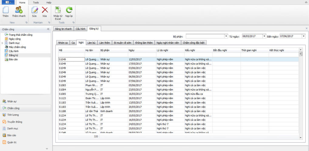Switch to the Không làm thêm sub-tab
The height and width of the screenshot is (151, 309).
click(144, 43)
